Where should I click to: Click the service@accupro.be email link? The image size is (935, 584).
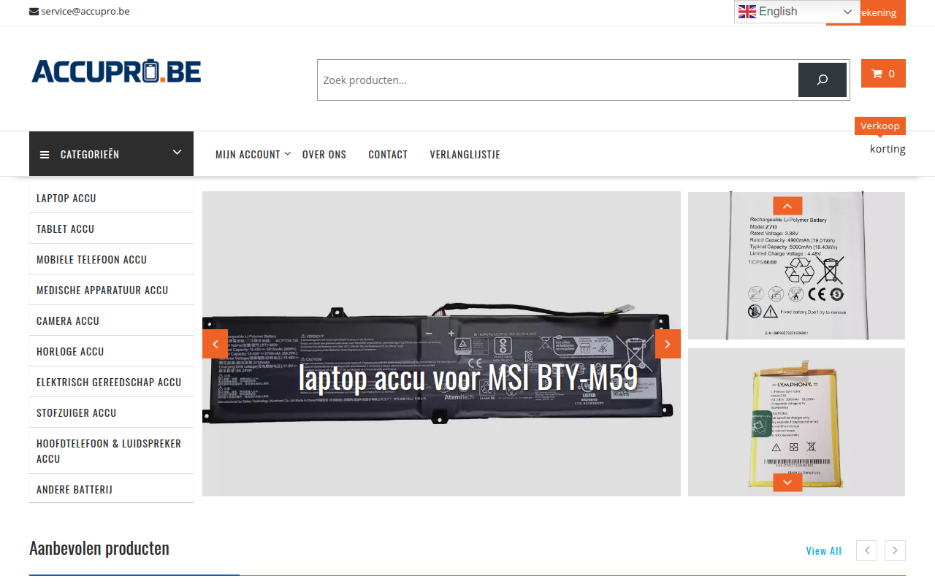(85, 12)
